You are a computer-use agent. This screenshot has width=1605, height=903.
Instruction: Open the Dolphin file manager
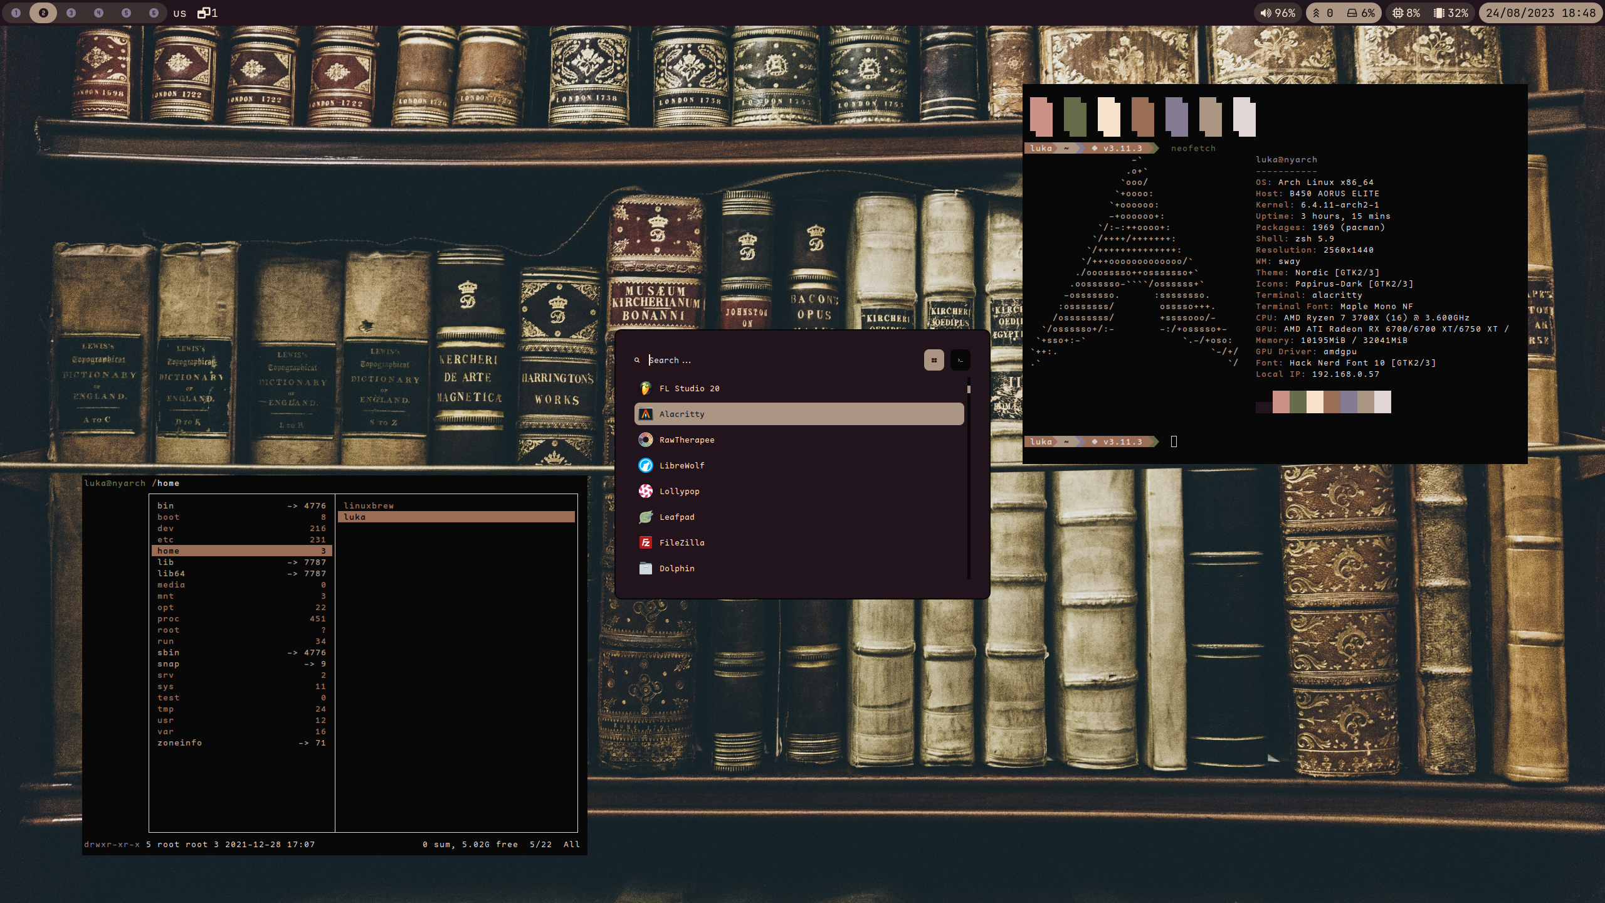coord(676,568)
